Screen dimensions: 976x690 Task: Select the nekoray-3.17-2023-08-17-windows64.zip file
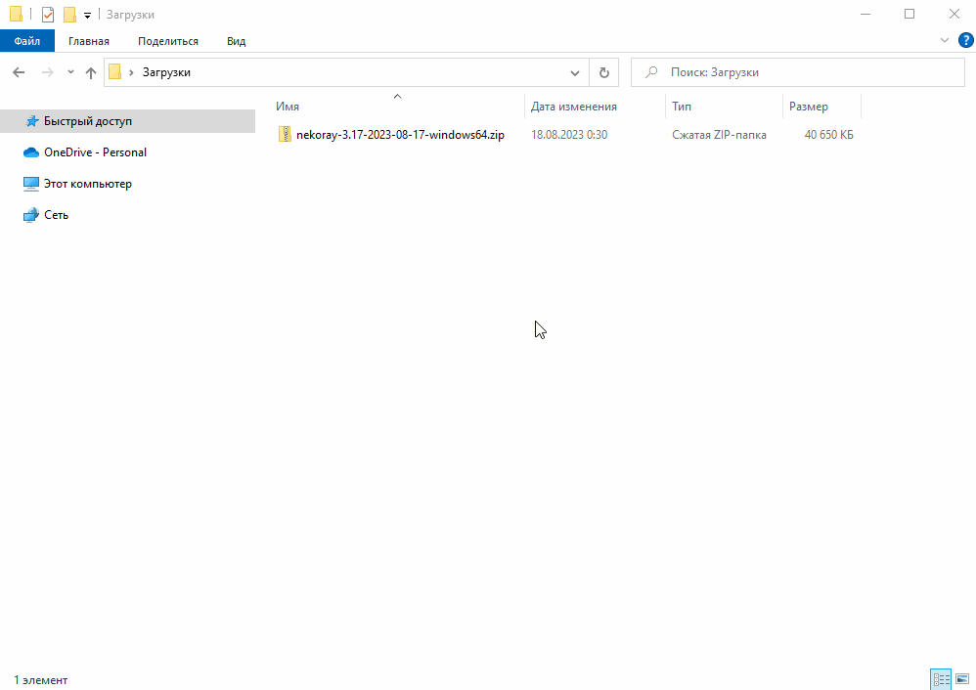pos(400,135)
